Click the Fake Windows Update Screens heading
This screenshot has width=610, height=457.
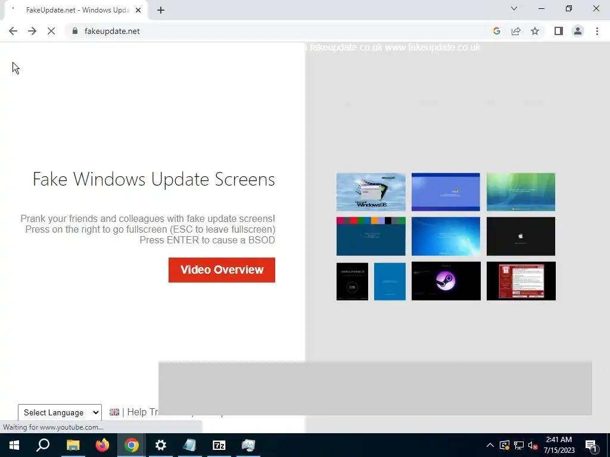click(154, 179)
